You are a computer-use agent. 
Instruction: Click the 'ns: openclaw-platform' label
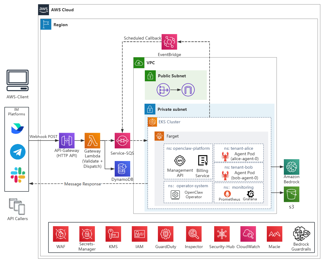(x=188, y=148)
